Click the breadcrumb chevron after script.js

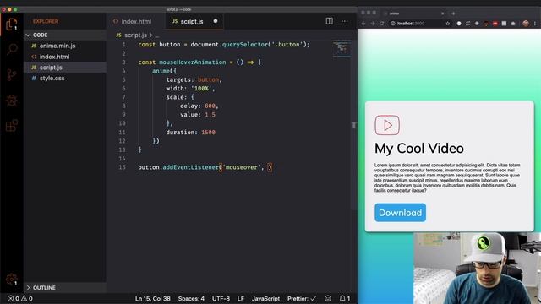pos(150,35)
